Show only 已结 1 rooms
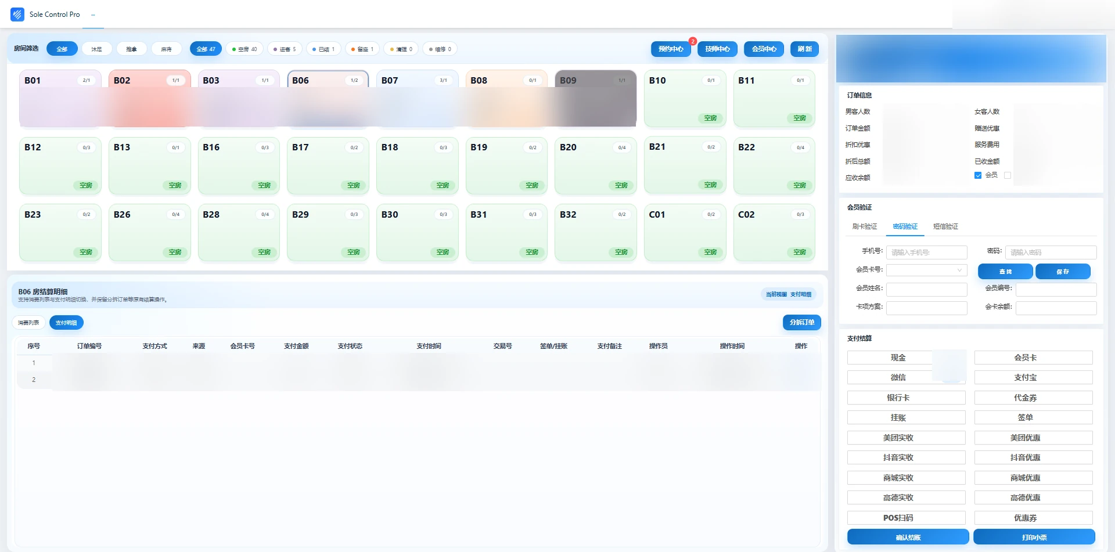 pos(323,49)
